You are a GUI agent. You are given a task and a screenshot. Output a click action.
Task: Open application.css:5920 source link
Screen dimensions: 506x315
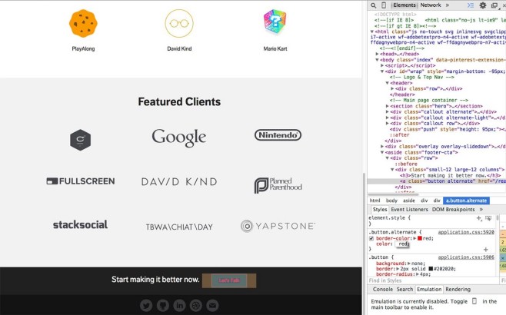pos(466,232)
